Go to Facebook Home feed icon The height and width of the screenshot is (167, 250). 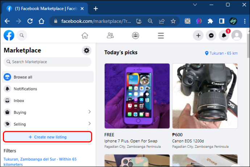[x=85, y=36]
